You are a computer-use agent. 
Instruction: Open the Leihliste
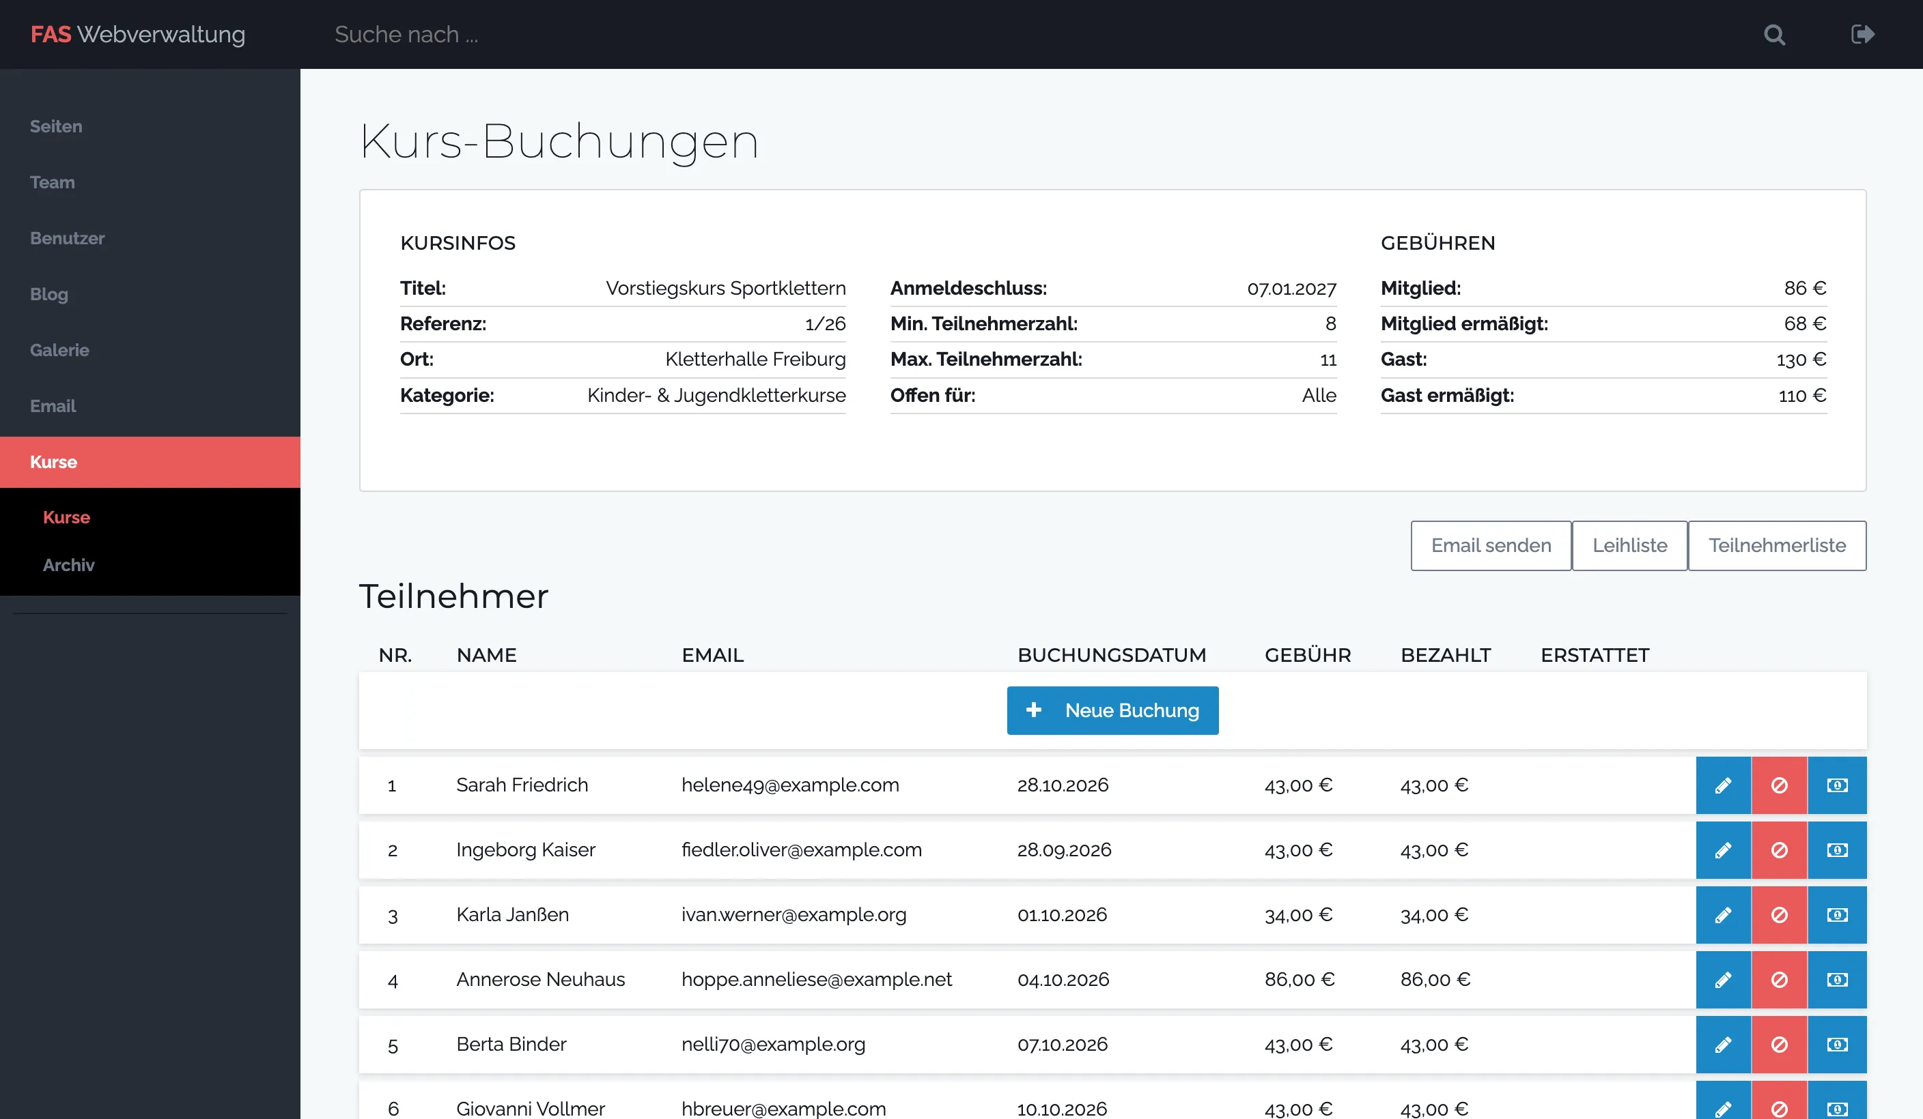tap(1629, 546)
